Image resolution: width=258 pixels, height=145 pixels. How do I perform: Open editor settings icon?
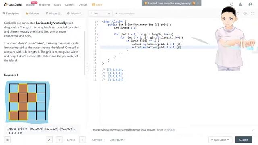245,13
